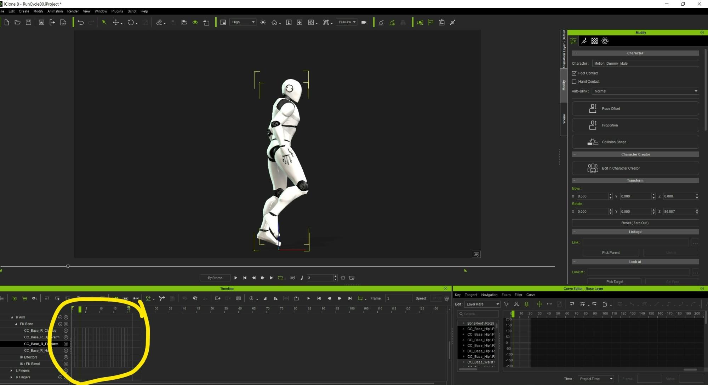Open the checkerboard material tab in Modify
This screenshot has width=708, height=385.
click(x=594, y=41)
